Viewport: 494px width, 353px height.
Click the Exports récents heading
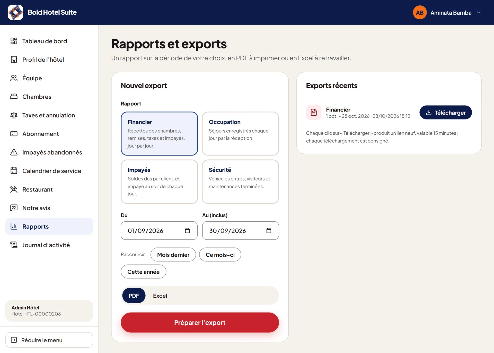pyautogui.click(x=332, y=85)
